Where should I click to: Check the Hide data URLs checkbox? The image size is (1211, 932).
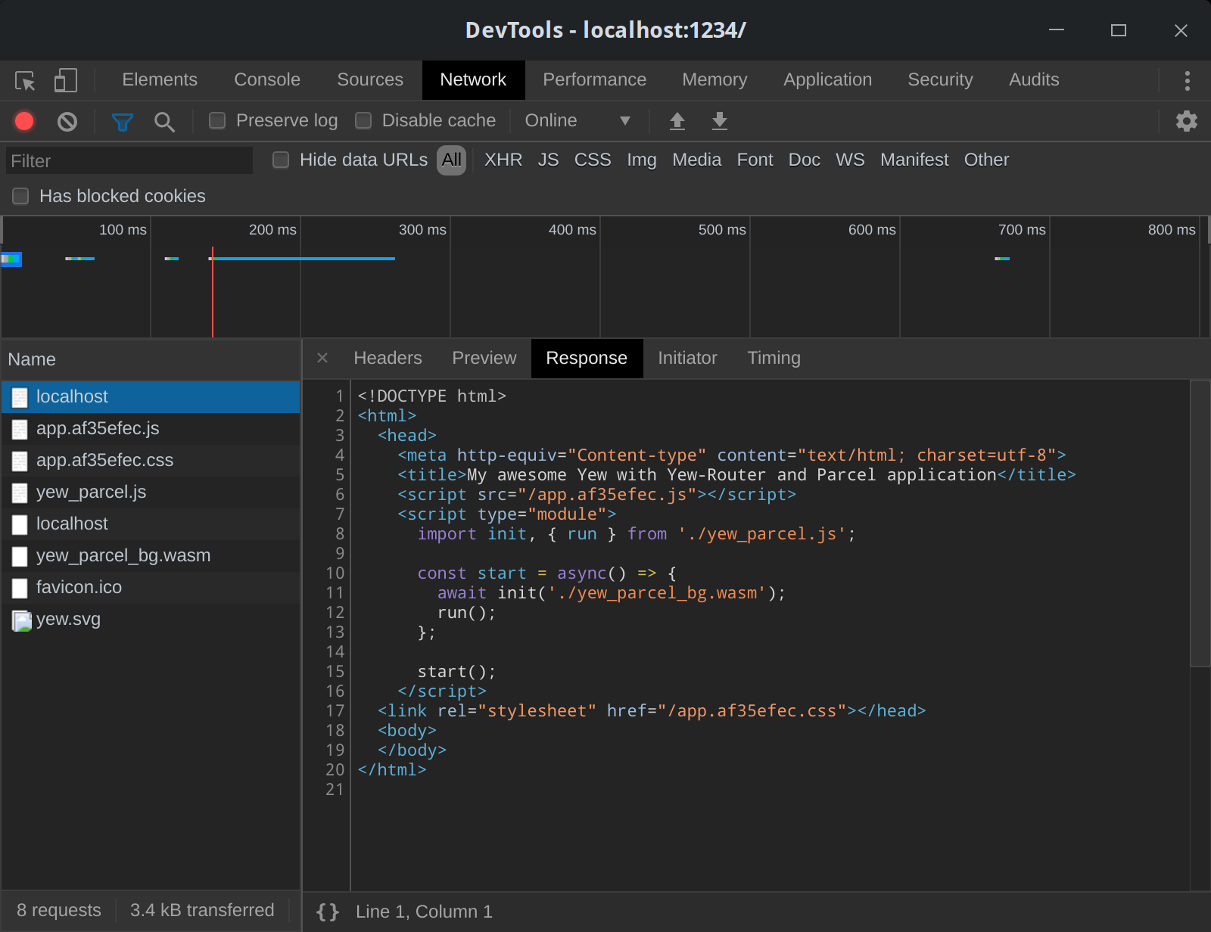point(281,160)
